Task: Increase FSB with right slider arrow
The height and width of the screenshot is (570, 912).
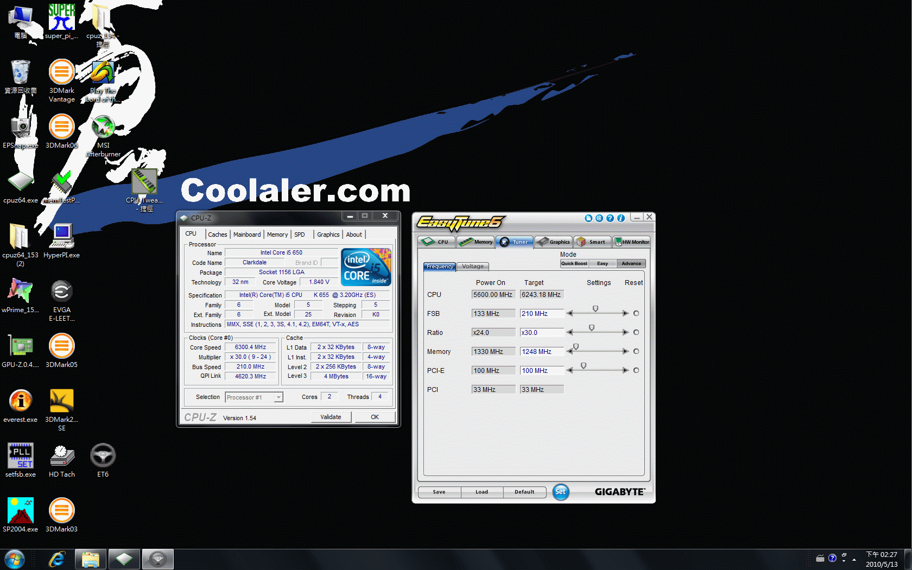Action: coord(625,313)
